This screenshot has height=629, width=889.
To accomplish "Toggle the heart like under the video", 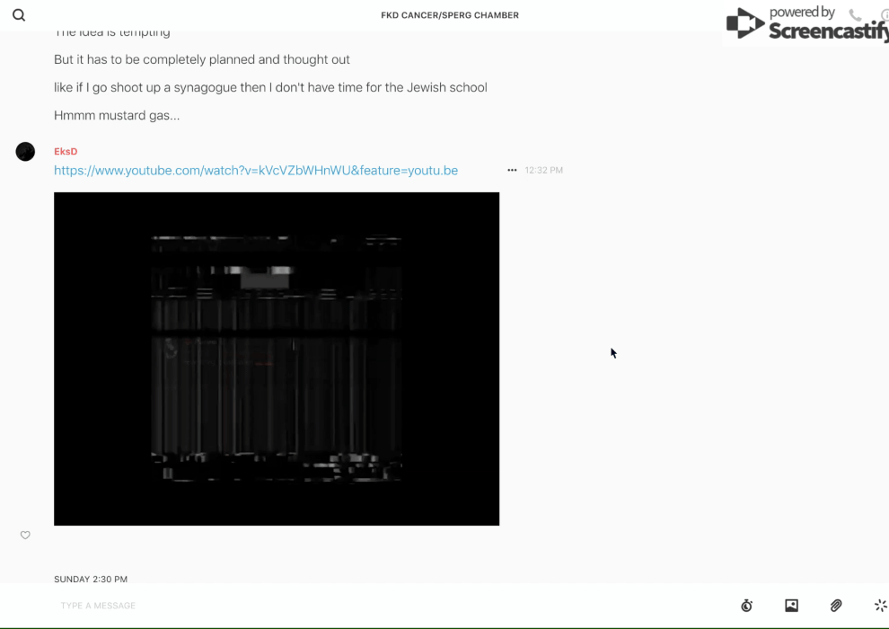I will point(25,536).
